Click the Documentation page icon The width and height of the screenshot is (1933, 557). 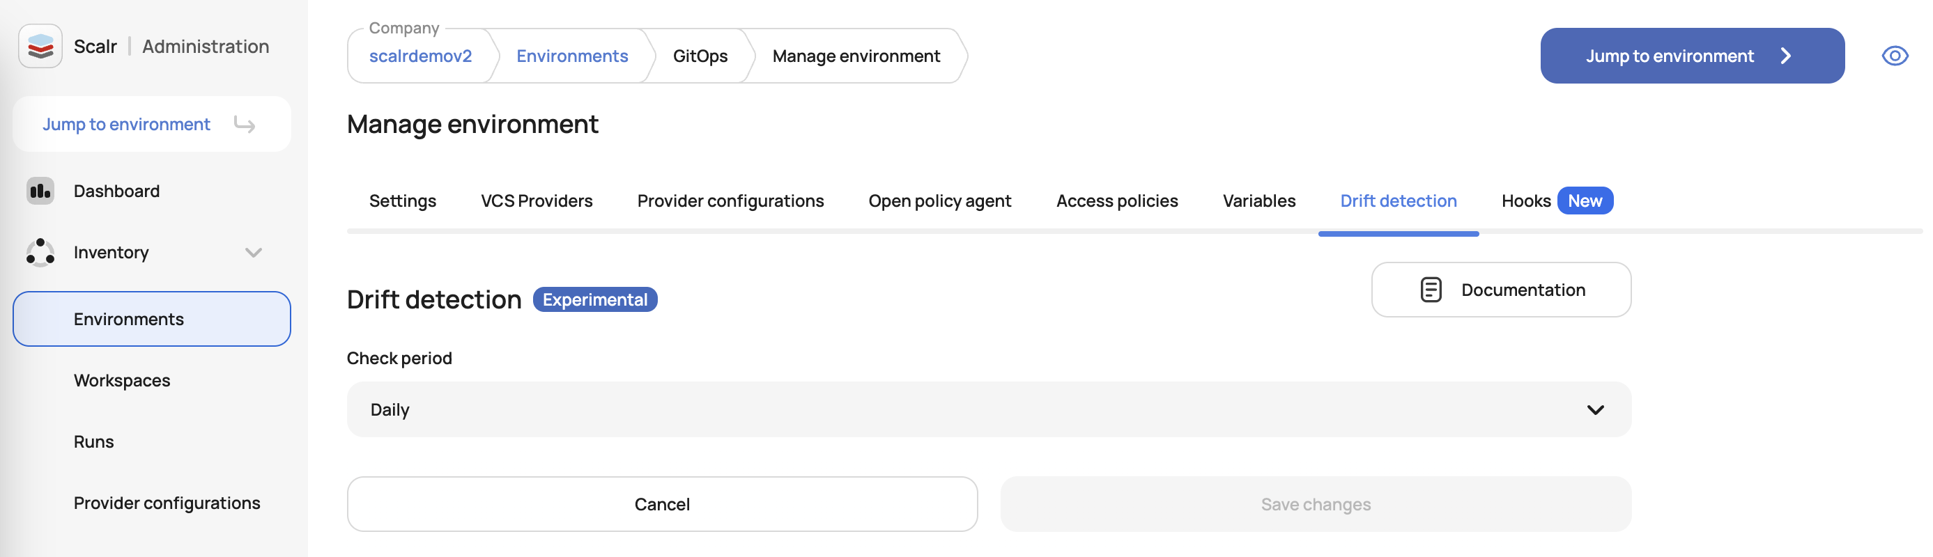click(x=1431, y=290)
